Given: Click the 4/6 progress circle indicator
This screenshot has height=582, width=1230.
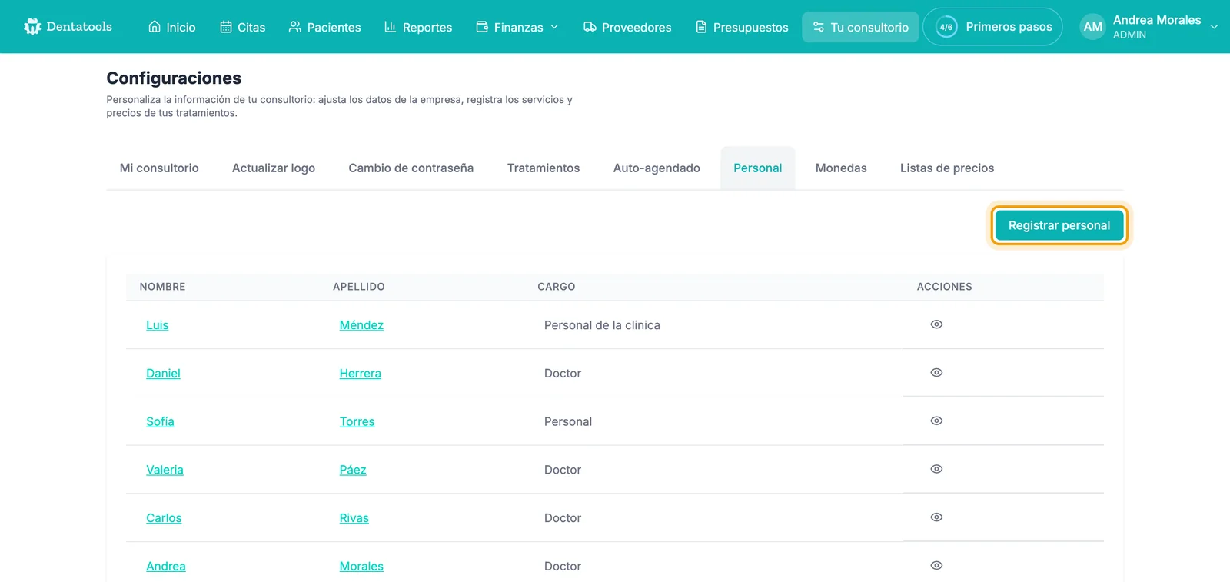Looking at the screenshot, I should pyautogui.click(x=946, y=27).
